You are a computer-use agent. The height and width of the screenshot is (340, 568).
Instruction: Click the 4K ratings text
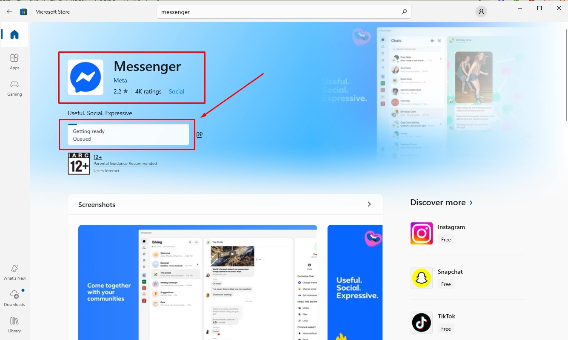(x=148, y=91)
